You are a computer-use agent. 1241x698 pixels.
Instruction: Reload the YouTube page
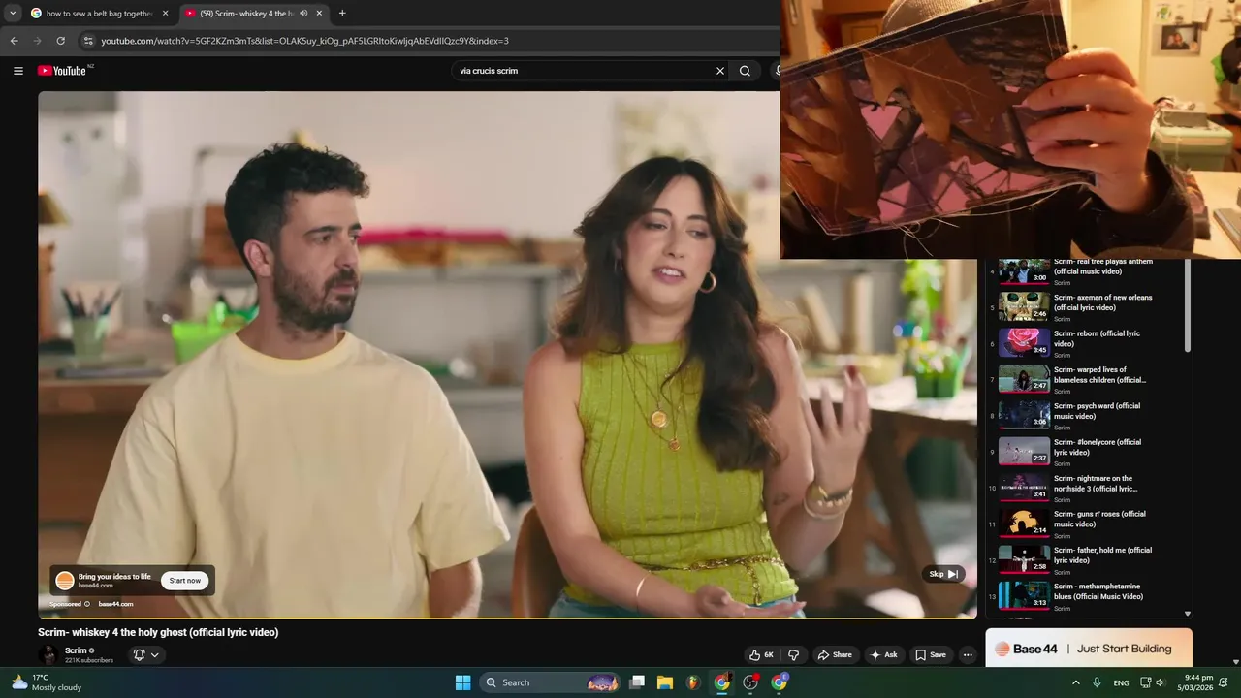pyautogui.click(x=60, y=41)
